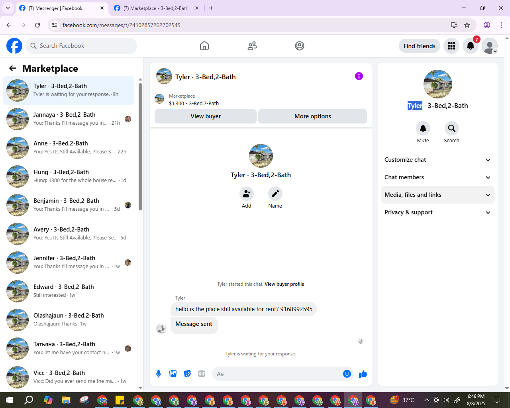This screenshot has height=408, width=510.
Task: Open File Explorer from the taskbar
Action: pyautogui.click(x=66, y=400)
